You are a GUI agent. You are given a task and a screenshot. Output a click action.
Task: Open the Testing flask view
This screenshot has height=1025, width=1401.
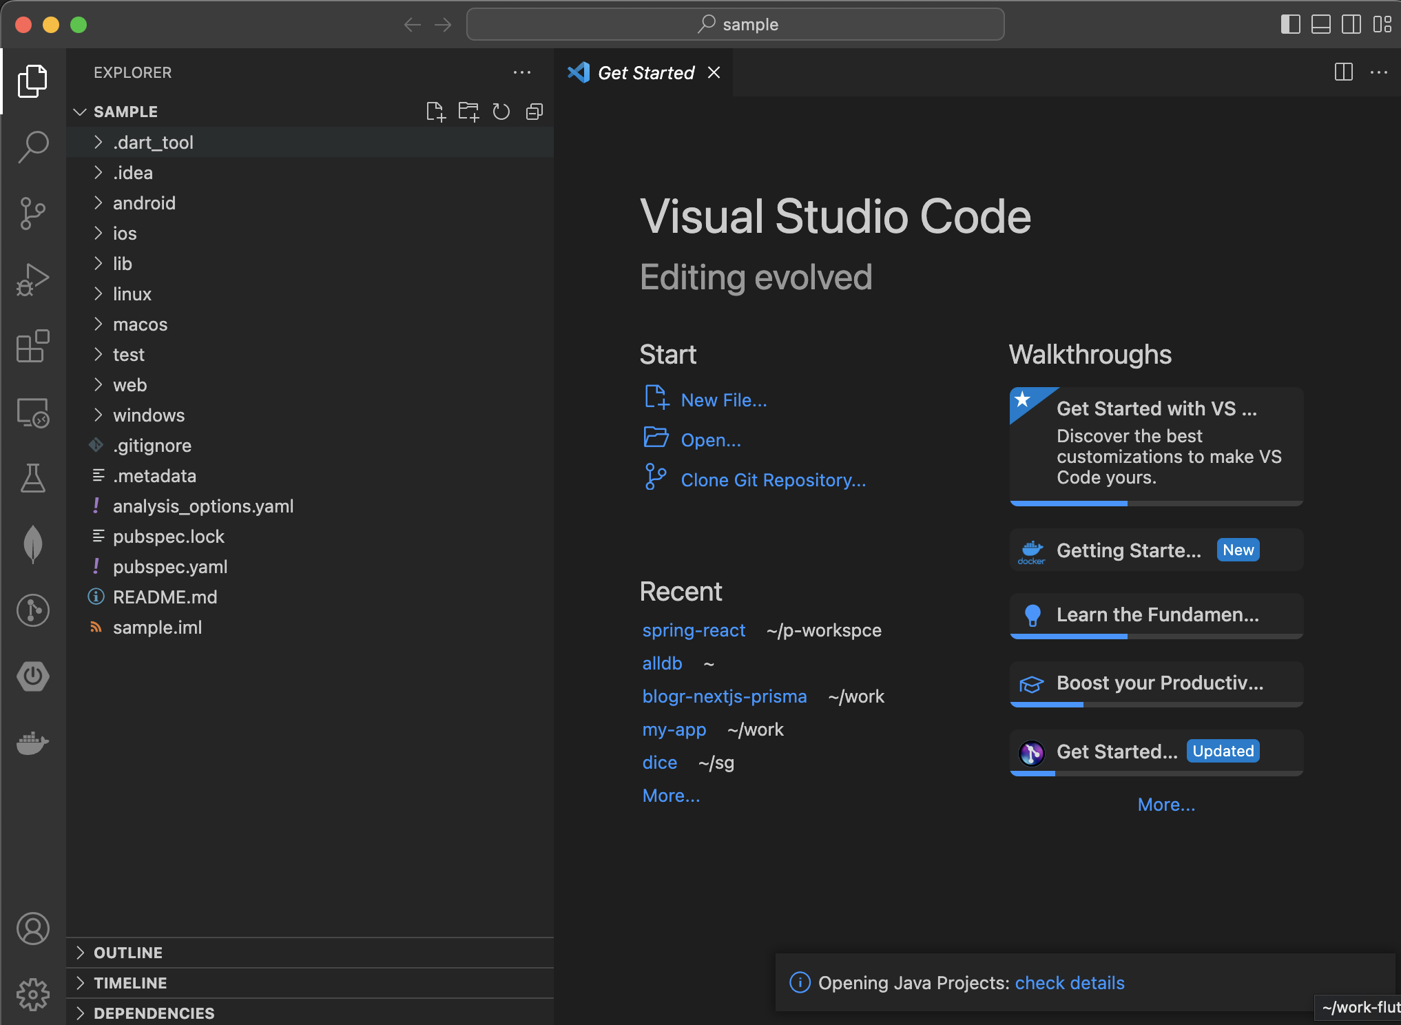click(32, 478)
